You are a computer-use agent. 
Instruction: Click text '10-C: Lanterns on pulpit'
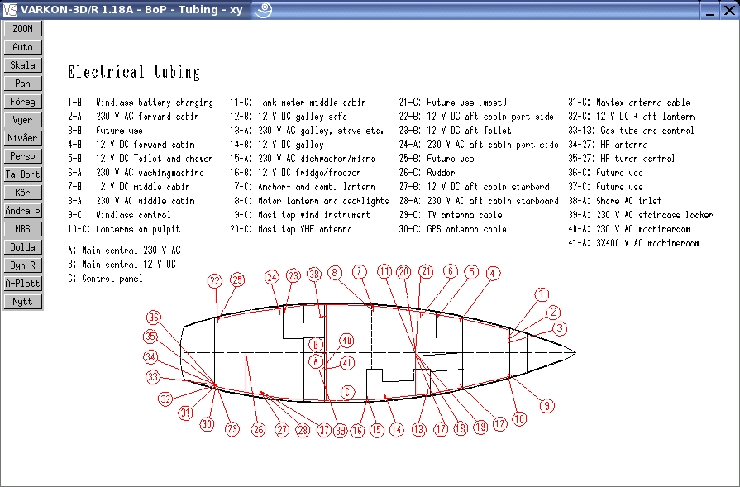(x=124, y=229)
